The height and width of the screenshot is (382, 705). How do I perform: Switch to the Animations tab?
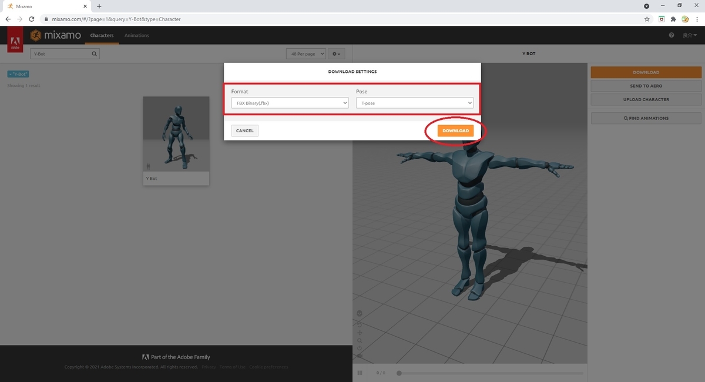coord(137,35)
